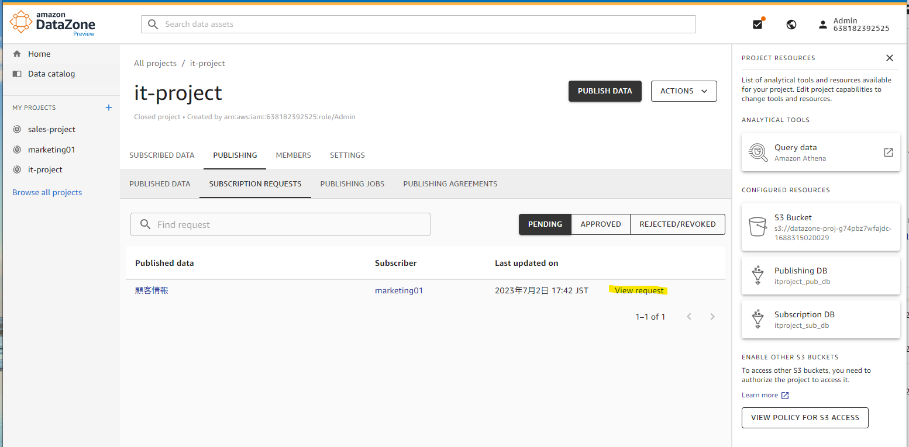Image resolution: width=909 pixels, height=447 pixels.
Task: Go to next page of requests
Action: click(712, 316)
